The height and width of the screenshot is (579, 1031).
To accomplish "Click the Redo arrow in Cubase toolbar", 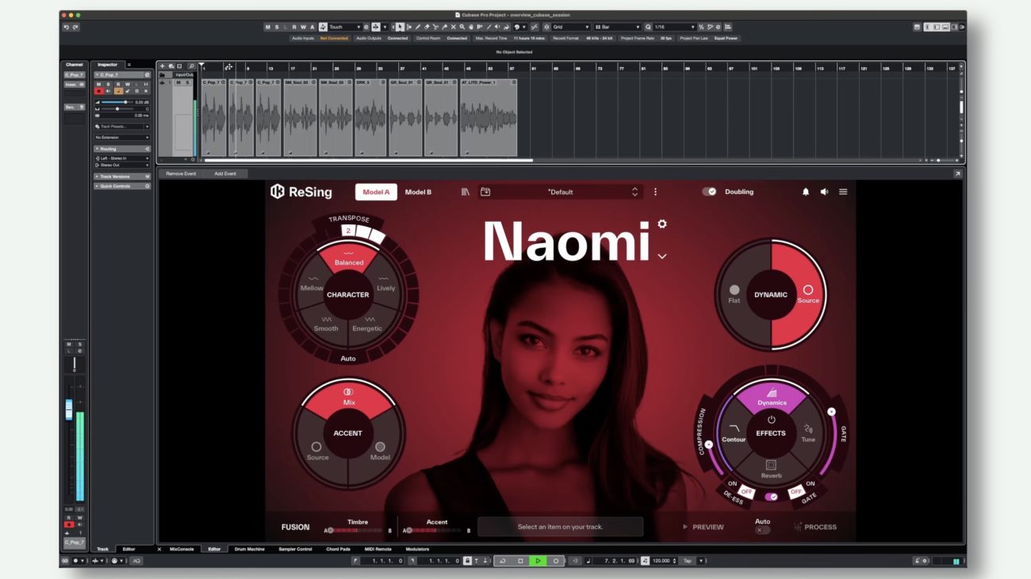I will click(75, 27).
